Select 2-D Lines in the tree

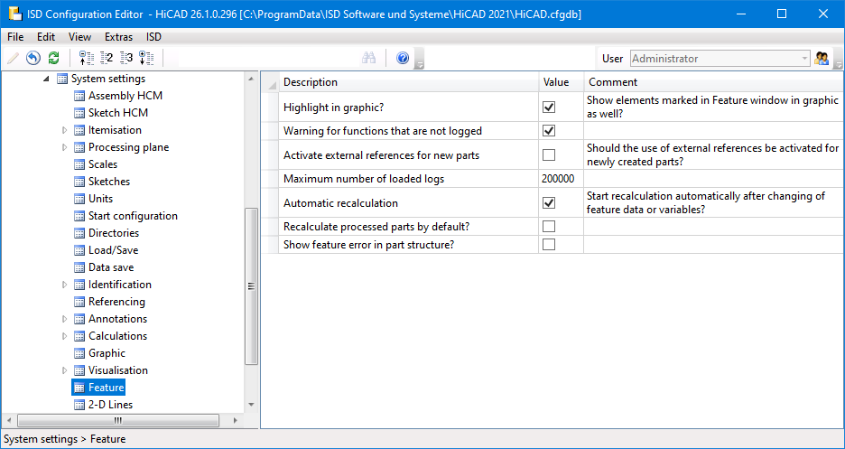click(110, 405)
